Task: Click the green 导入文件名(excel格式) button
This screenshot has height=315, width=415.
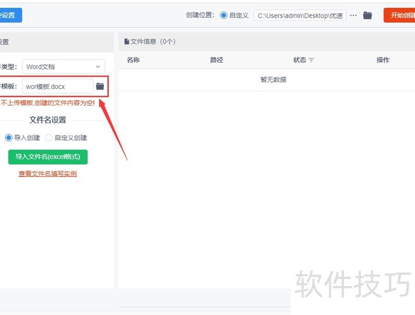Action: tap(48, 156)
